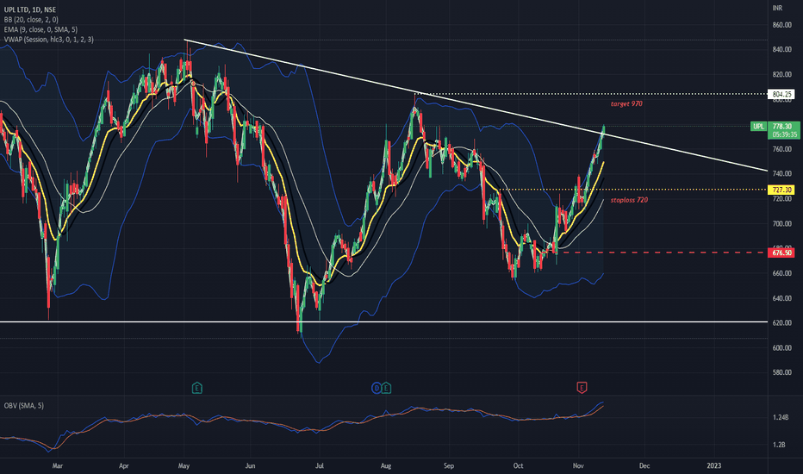Select the red dashed horizontal line at 676.50
803x474 pixels.
[663, 253]
